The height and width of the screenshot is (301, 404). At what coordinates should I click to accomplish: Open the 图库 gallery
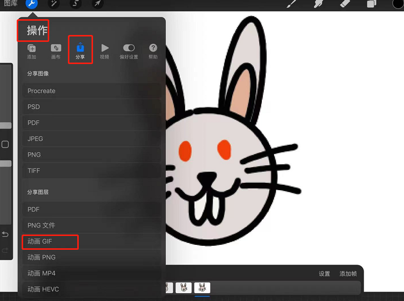coord(10,4)
